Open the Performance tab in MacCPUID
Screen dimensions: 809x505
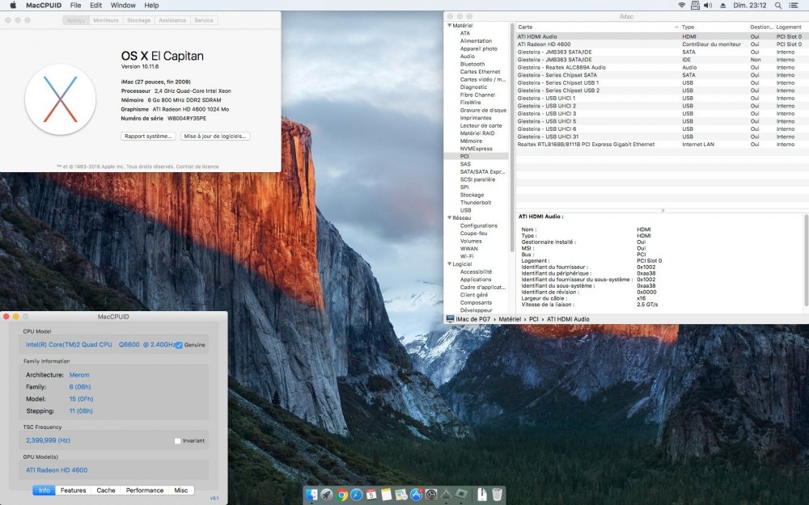145,490
